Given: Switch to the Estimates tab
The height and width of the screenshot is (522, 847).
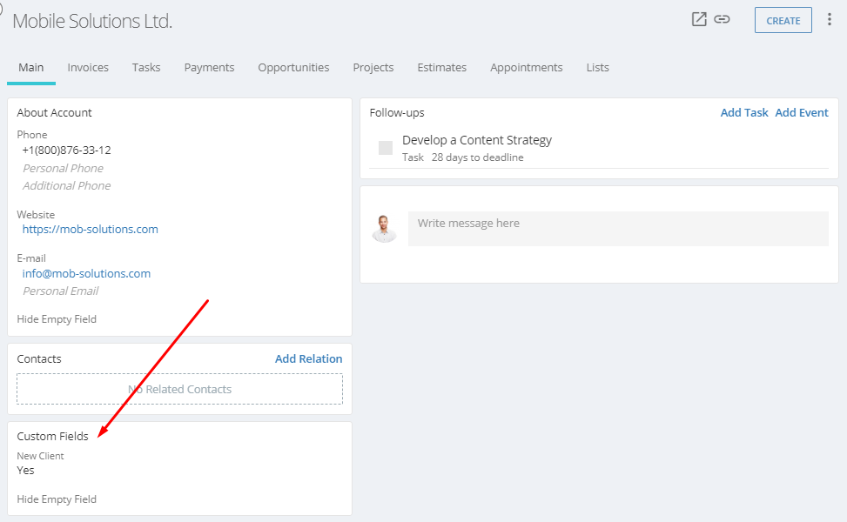Looking at the screenshot, I should 442,68.
